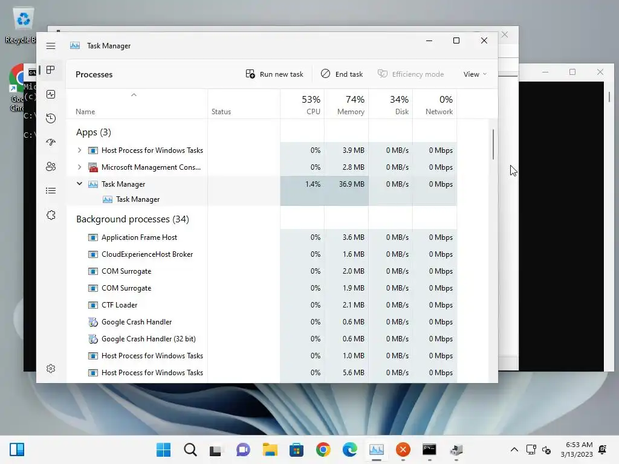The width and height of the screenshot is (619, 464).
Task: Click the sort arrow above Name column
Action: (x=134, y=95)
